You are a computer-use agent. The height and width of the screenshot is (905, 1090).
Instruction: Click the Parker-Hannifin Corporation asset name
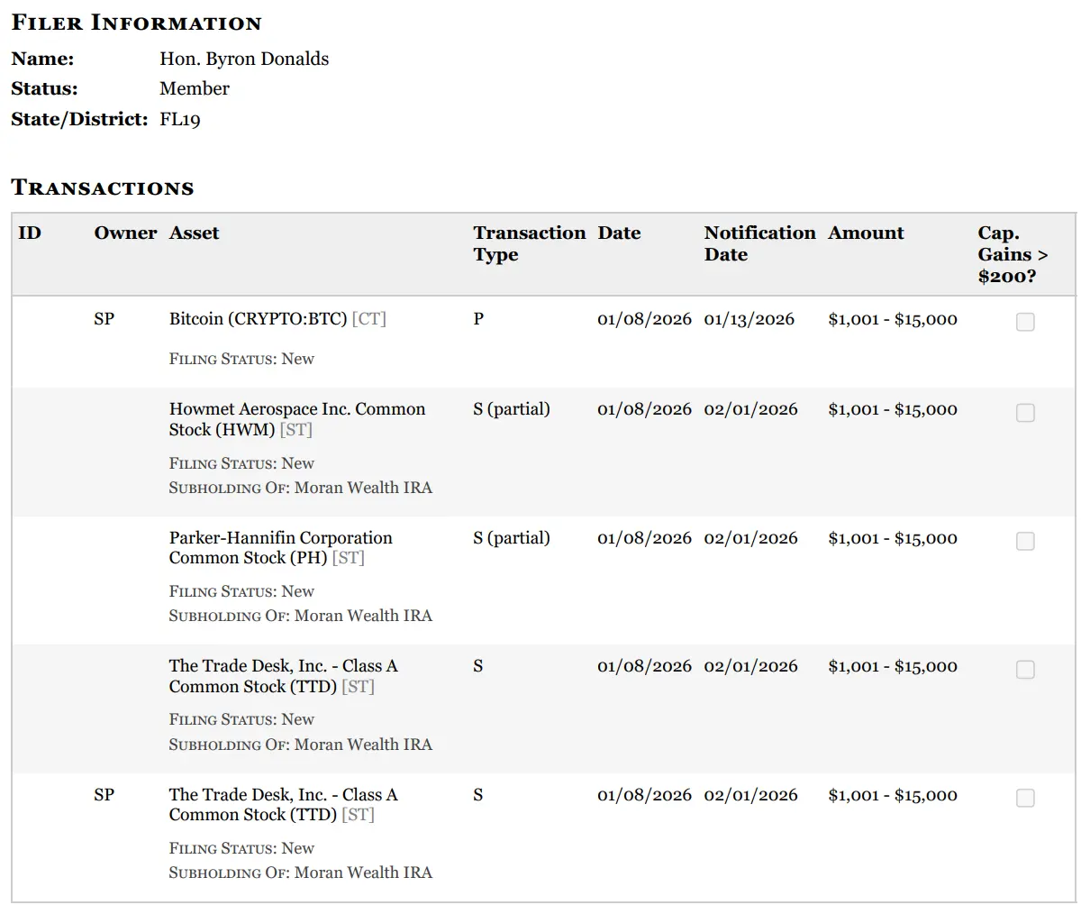pos(280,538)
